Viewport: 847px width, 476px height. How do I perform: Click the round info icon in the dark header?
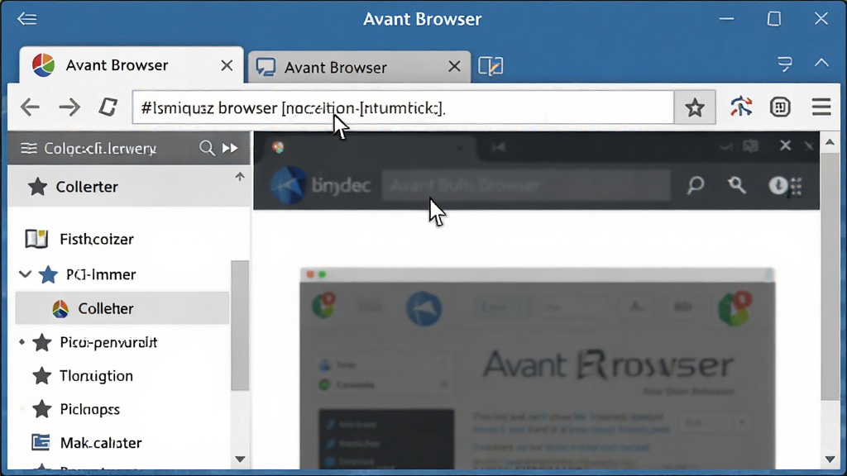click(x=778, y=185)
